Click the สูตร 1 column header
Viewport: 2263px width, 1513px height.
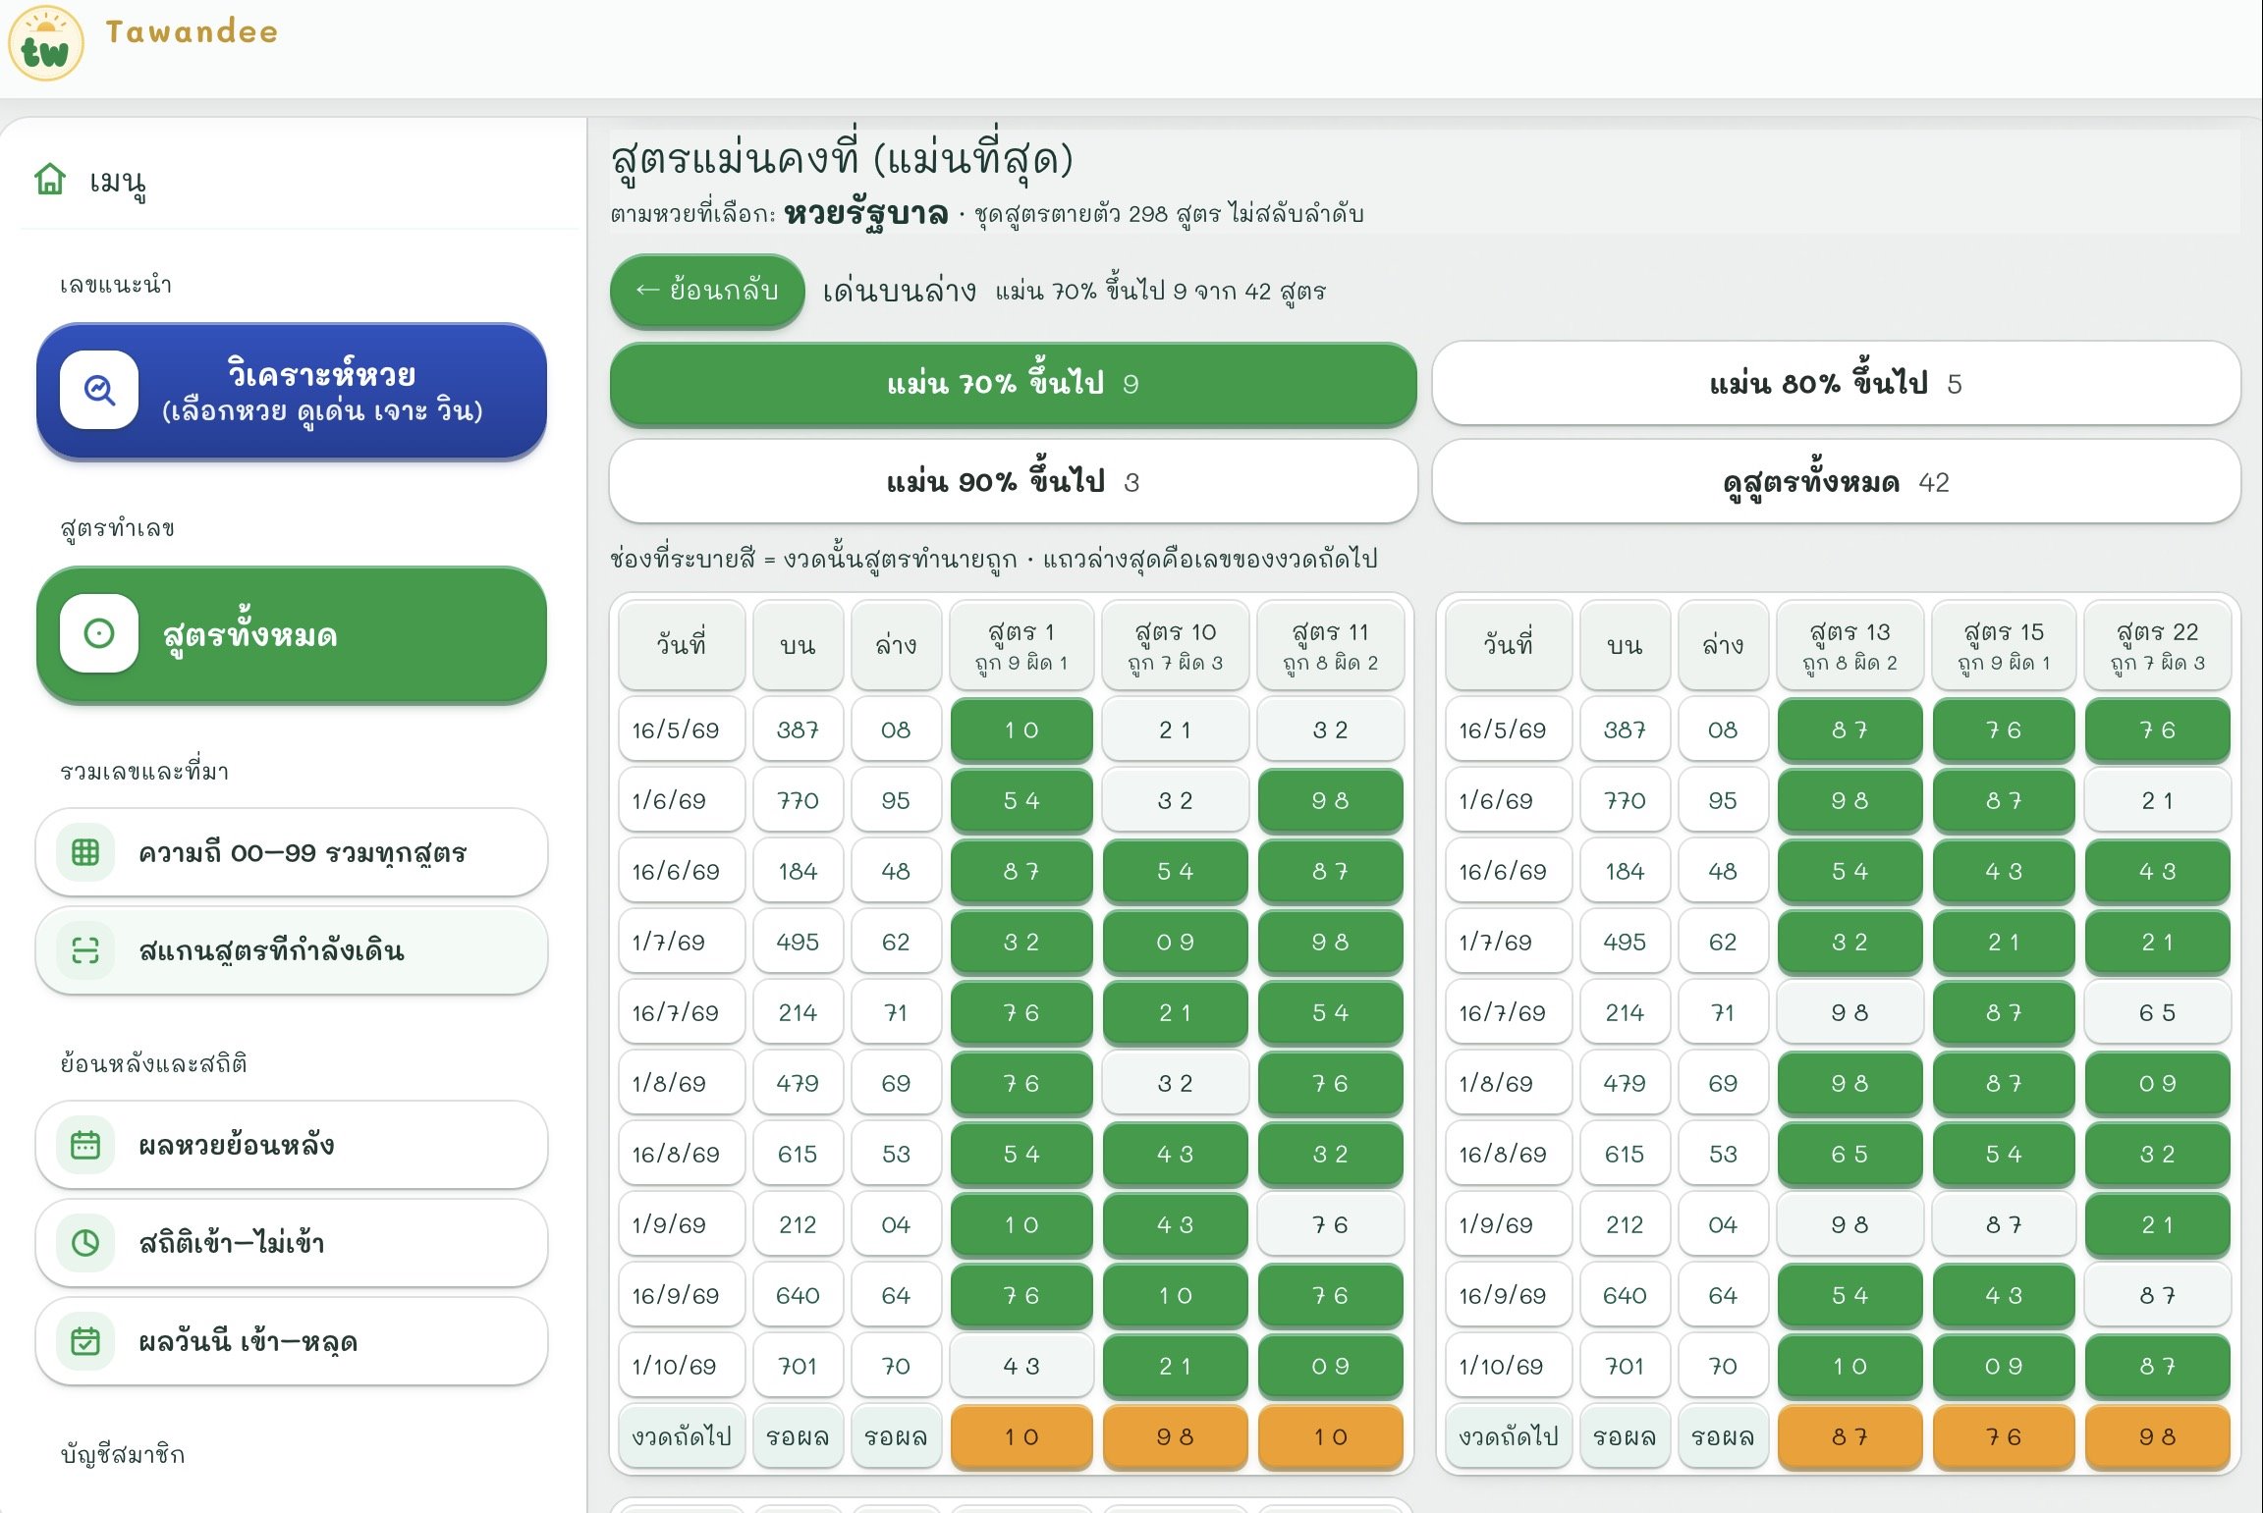[x=1021, y=645]
